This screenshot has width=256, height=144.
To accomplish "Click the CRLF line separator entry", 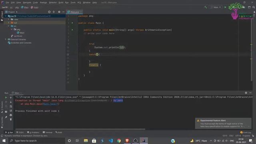I will 231,136.
